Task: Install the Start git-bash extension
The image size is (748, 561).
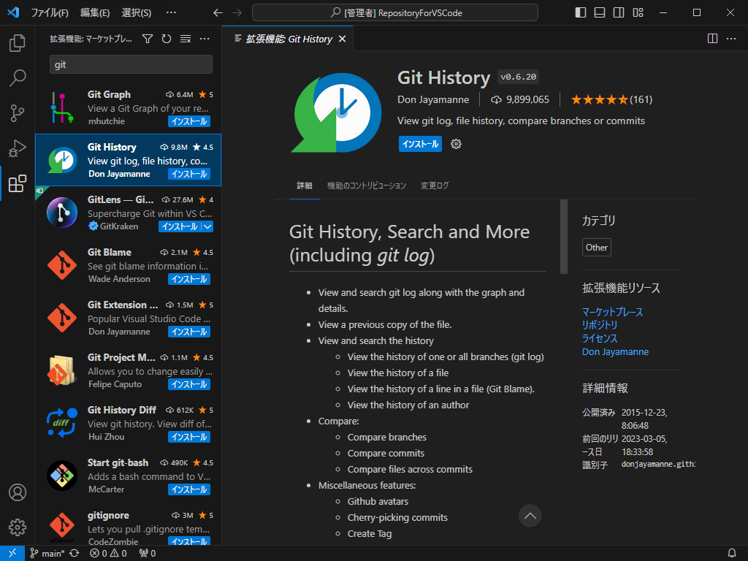Action: tap(189, 489)
